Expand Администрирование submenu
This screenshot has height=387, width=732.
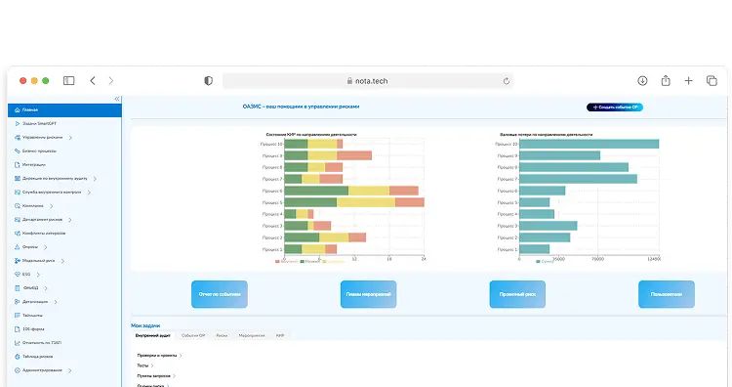coord(69,370)
